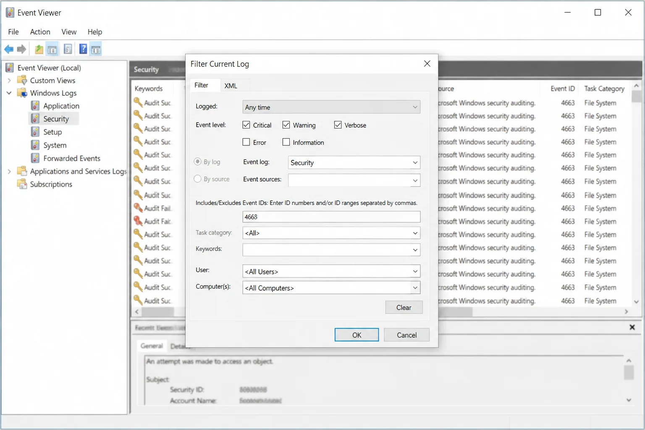Uncheck the Warning event level checkbox
This screenshot has width=645, height=430.
[x=286, y=125]
